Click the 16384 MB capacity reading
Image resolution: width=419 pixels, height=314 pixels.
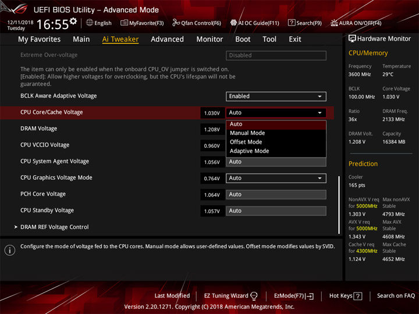393,142
